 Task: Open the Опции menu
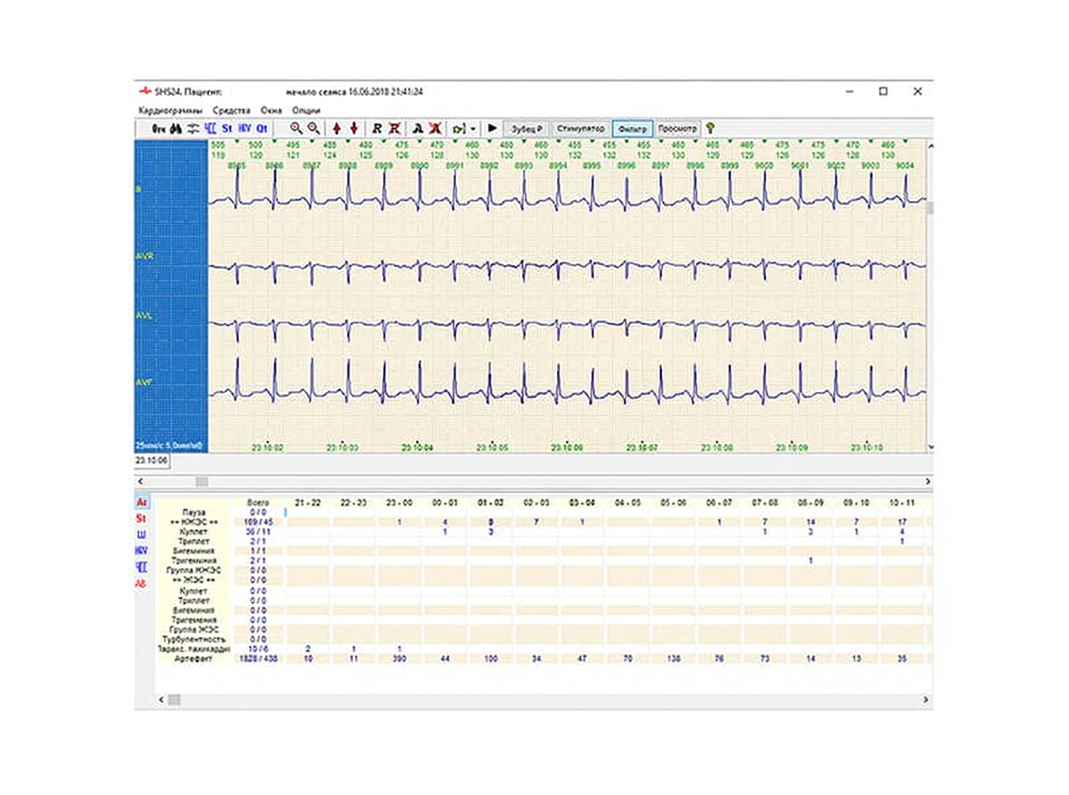point(306,109)
